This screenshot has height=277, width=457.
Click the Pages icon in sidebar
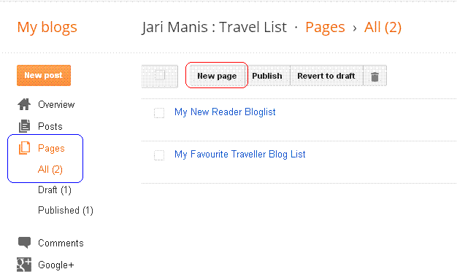click(x=25, y=148)
